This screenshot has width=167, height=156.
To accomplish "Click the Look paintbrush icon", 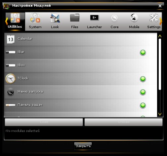I will 55,18.
